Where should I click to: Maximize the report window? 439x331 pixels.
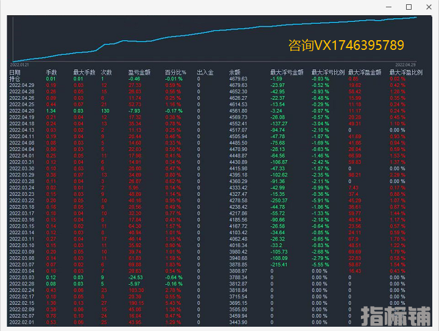[409, 7]
